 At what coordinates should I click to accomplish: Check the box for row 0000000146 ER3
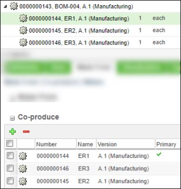[10, 168]
